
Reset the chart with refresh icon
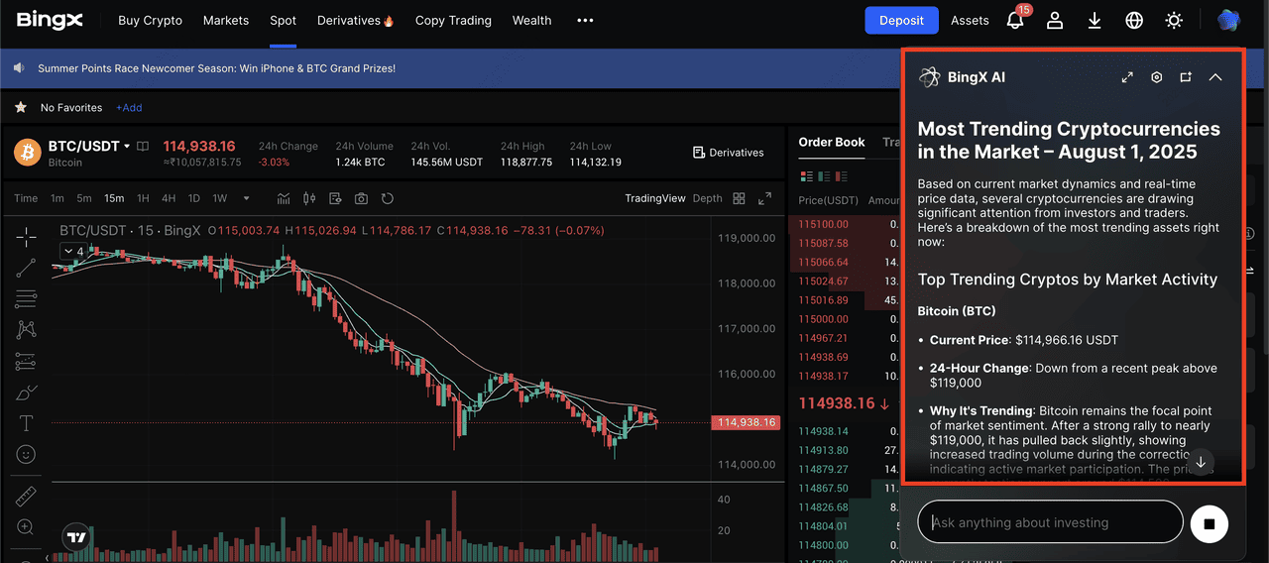coord(387,198)
